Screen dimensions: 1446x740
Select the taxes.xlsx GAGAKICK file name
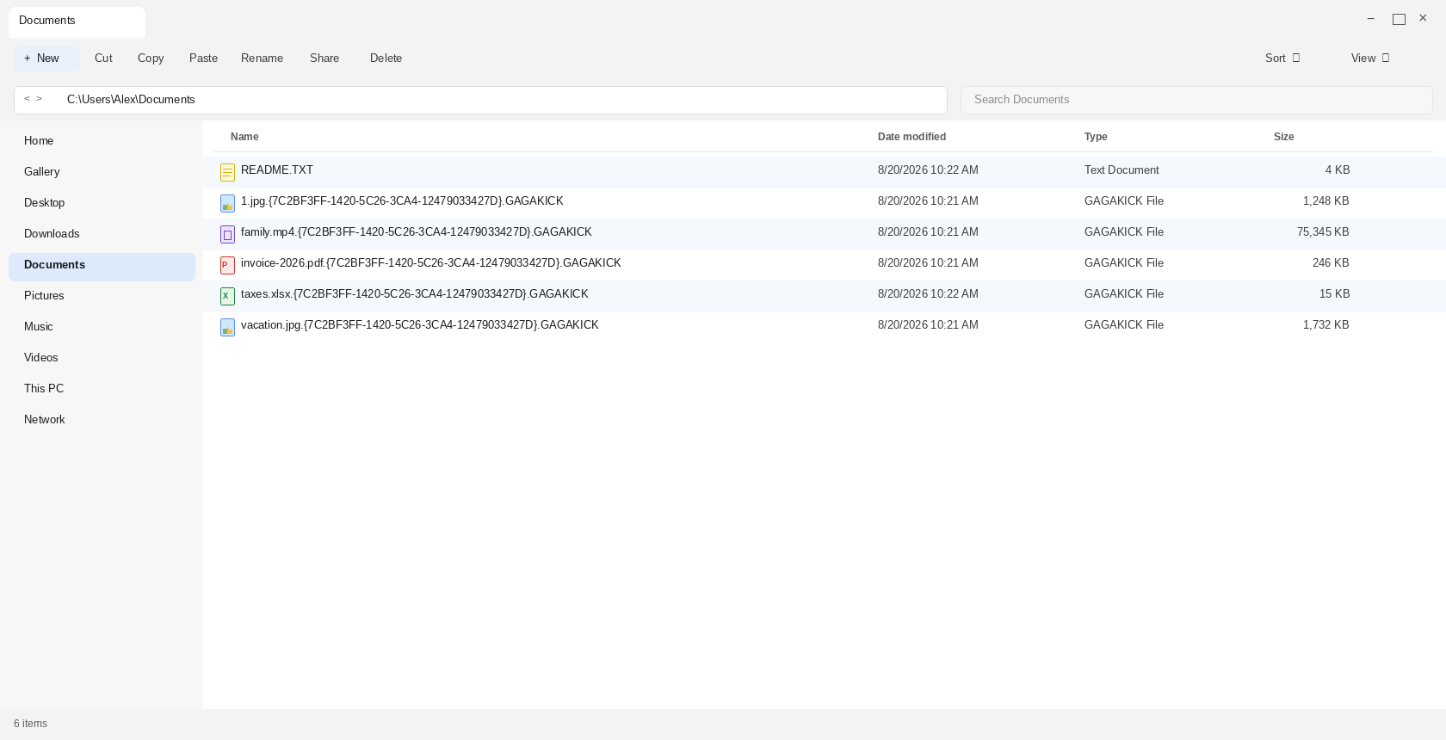(415, 294)
